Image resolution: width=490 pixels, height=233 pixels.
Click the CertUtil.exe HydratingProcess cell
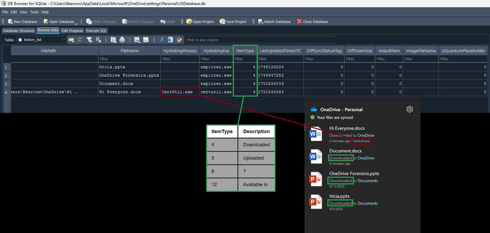pyautogui.click(x=180, y=92)
